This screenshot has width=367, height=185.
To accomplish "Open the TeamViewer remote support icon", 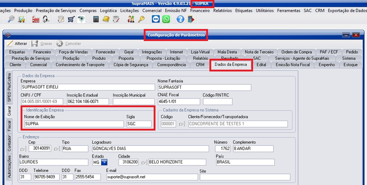I will 156,19.
